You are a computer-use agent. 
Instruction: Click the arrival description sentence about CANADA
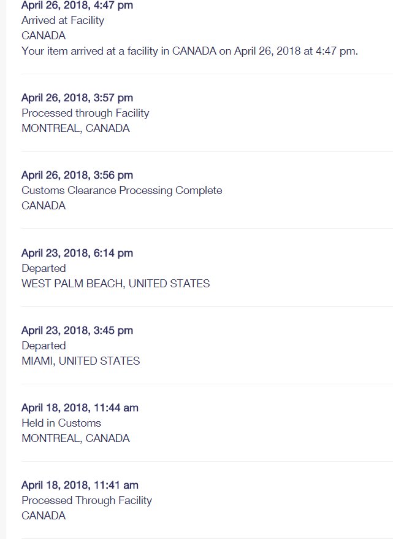click(189, 51)
